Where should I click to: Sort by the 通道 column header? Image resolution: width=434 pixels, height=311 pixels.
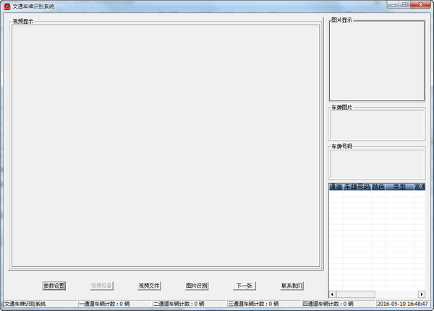point(335,187)
